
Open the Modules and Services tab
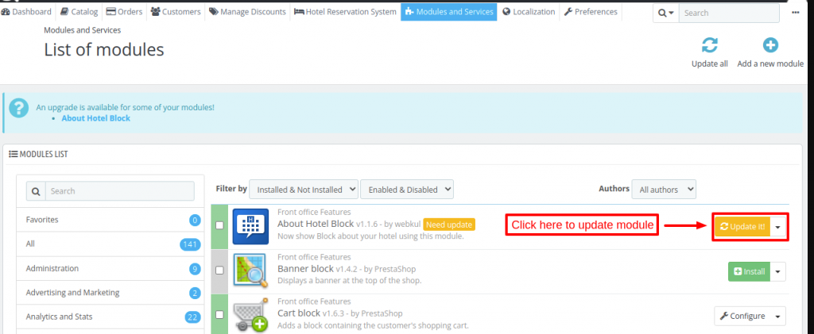[448, 11]
